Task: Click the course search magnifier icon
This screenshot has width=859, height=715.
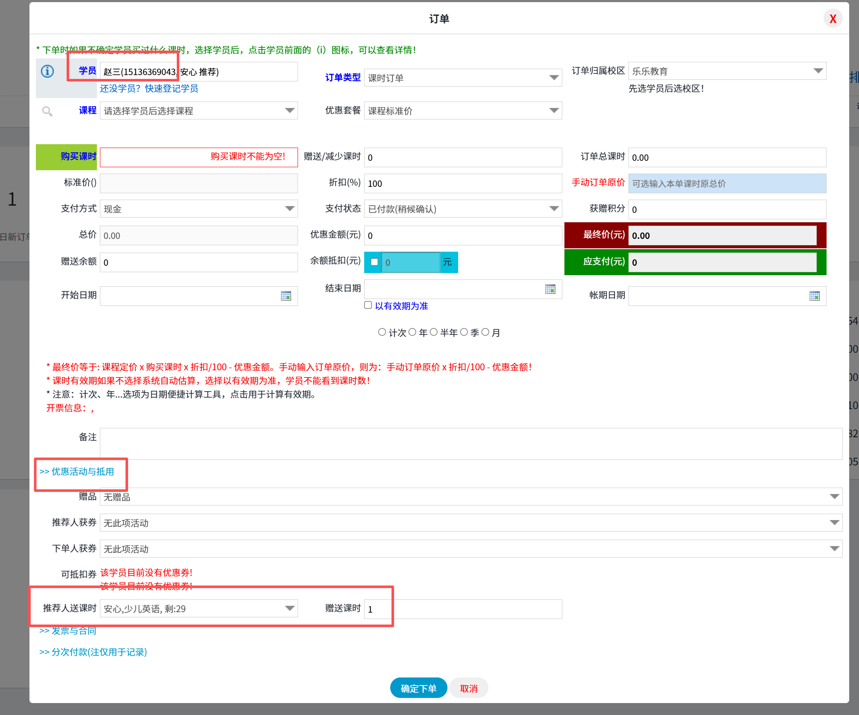Action: [47, 111]
